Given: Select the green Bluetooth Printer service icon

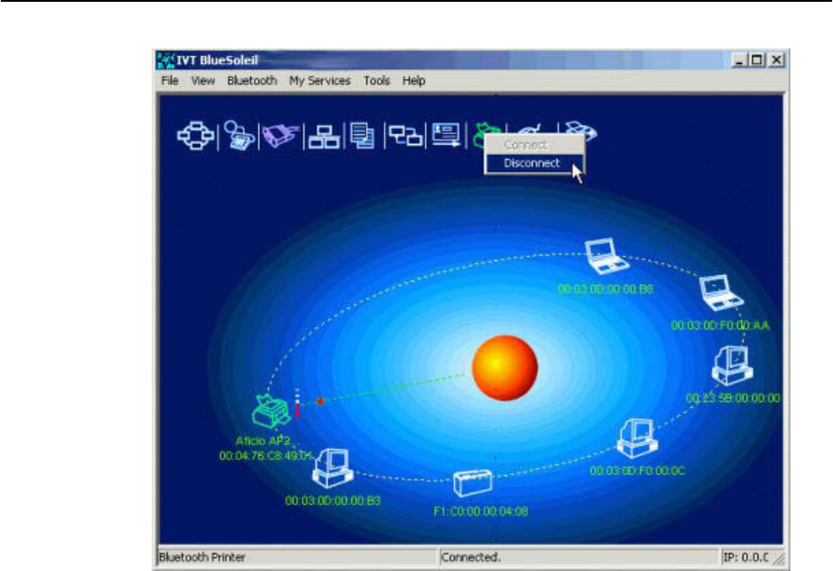Looking at the screenshot, I should [479, 135].
